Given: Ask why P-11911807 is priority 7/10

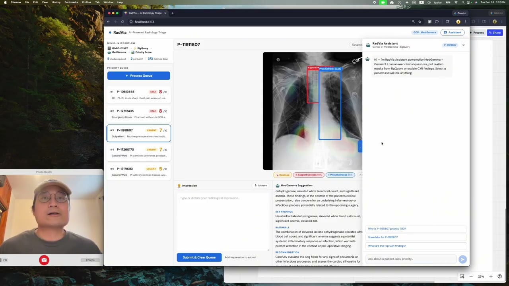Looking at the screenshot, I should (416, 229).
